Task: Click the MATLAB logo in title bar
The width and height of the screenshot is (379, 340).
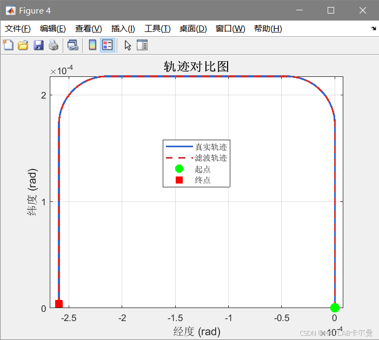Action: point(11,10)
